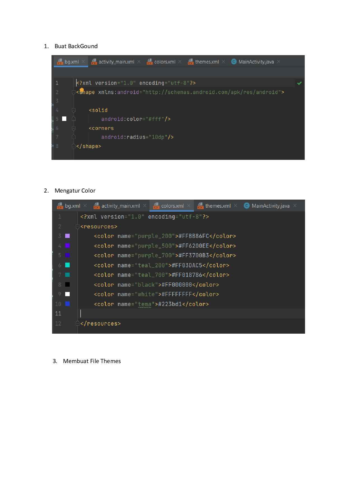Click the Java class icon on MainActivity.java tab
The height and width of the screenshot is (491, 347).
pyautogui.click(x=234, y=62)
